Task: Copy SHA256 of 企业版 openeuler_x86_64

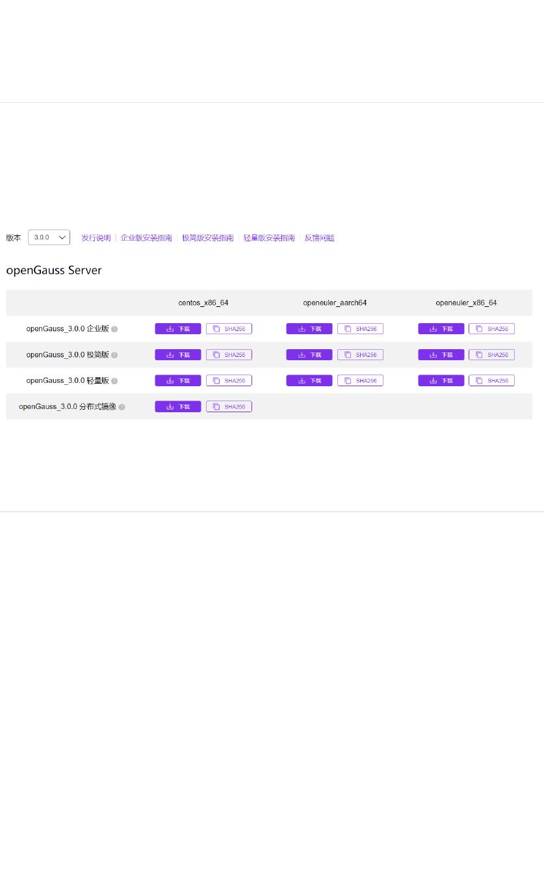Action: (491, 329)
